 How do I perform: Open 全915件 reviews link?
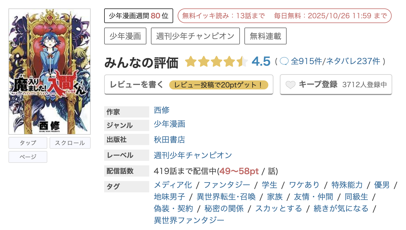coord(306,61)
